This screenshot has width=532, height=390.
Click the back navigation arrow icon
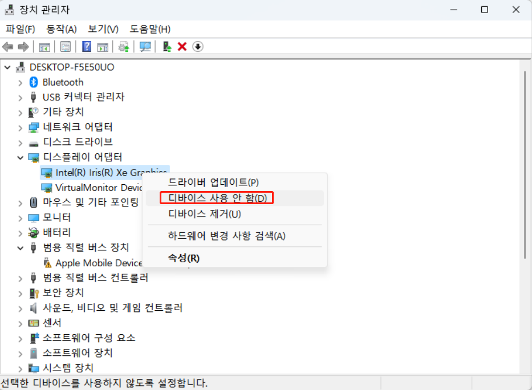pyautogui.click(x=8, y=46)
